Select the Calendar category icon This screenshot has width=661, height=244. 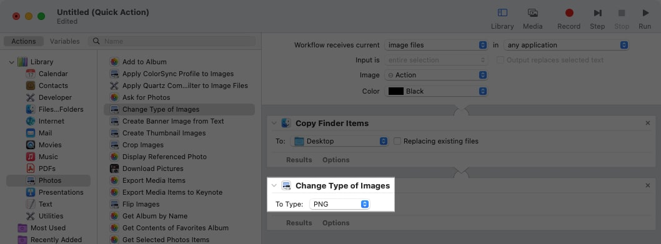(31, 74)
